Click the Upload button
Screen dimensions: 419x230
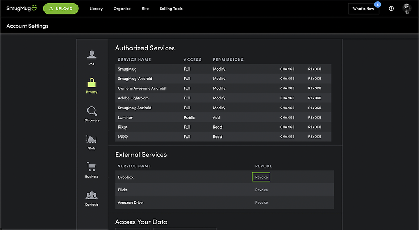click(61, 8)
